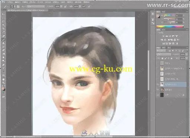Click the foreground color swatch in toolbar
This screenshot has height=138, width=190.
(3, 88)
